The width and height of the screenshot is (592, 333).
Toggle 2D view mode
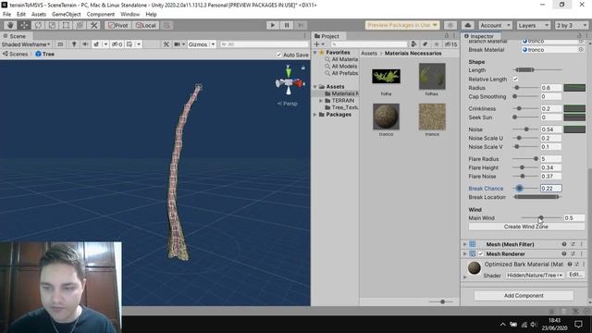coord(59,44)
